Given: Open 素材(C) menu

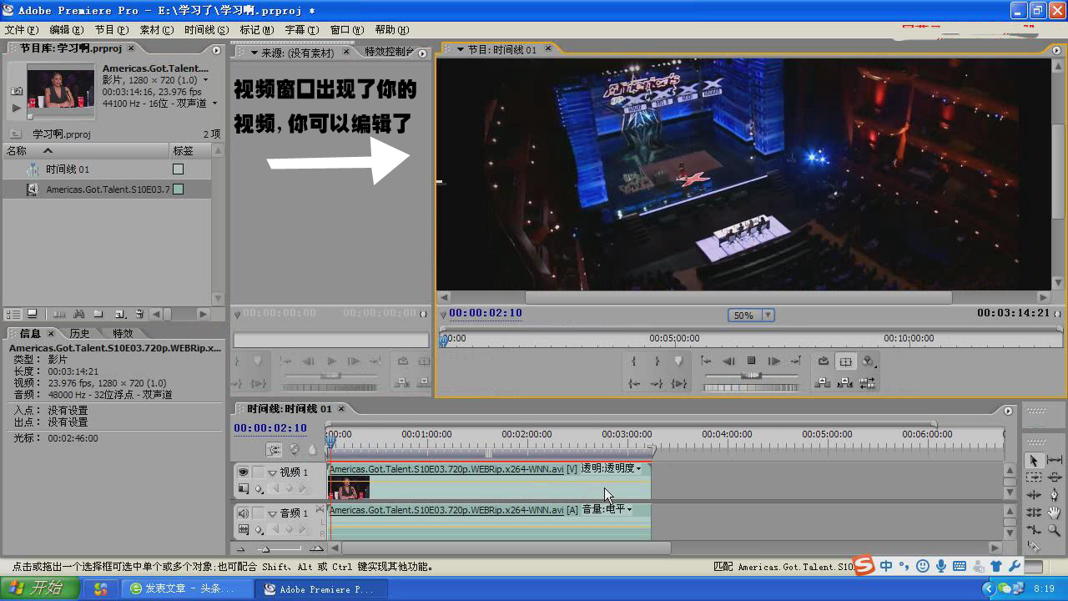Looking at the screenshot, I should coord(156,29).
